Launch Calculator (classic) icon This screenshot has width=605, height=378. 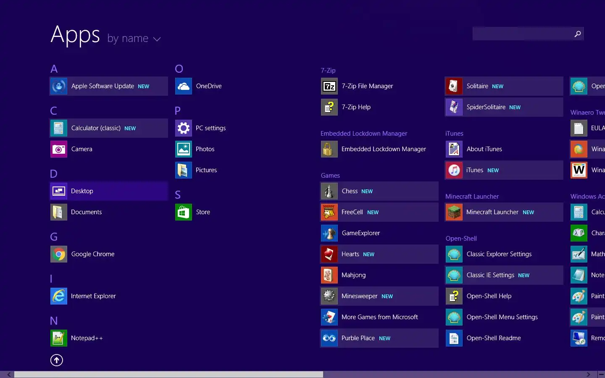59,128
